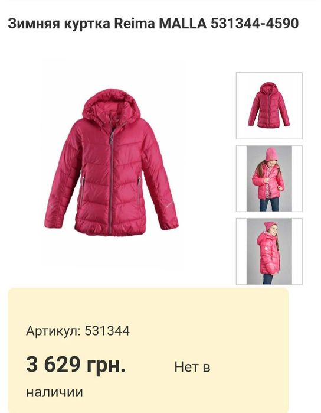Click the code 531344-4590 in the heading
Viewport: 321px width, 413px height.
click(254, 23)
